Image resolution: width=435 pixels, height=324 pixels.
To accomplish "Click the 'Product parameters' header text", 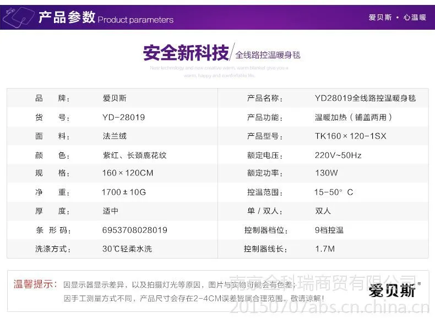I will pos(135,20).
